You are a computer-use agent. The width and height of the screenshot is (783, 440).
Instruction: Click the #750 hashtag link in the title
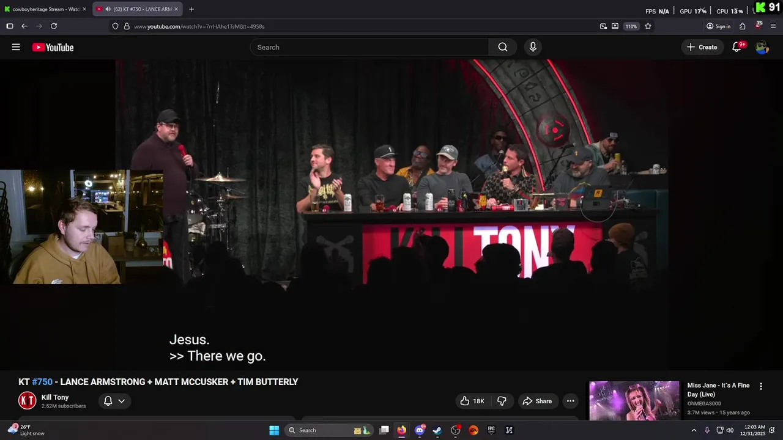(42, 382)
